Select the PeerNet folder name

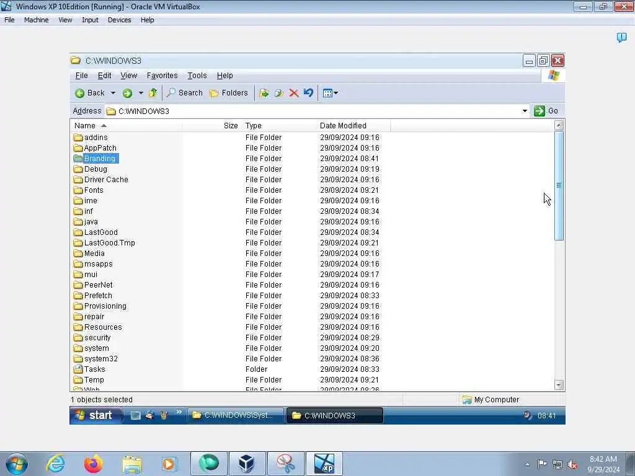tap(99, 285)
